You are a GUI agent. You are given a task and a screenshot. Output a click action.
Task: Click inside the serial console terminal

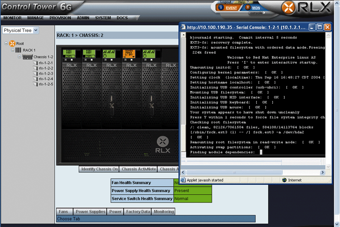tap(255, 95)
